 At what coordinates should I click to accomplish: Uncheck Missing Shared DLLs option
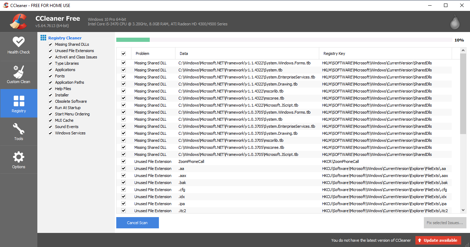[x=50, y=45]
